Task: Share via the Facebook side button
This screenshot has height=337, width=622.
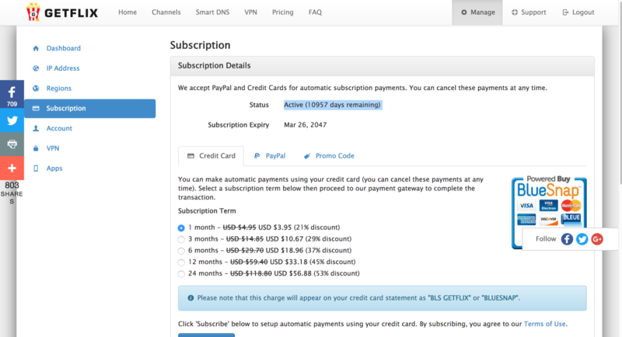Action: coord(12,94)
